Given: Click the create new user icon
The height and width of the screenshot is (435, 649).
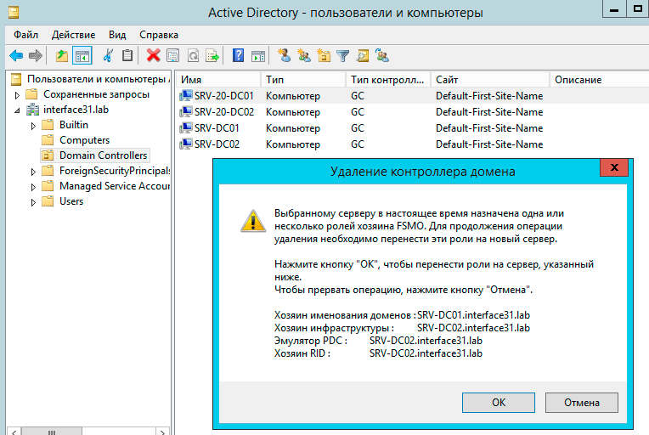Looking at the screenshot, I should [285, 56].
